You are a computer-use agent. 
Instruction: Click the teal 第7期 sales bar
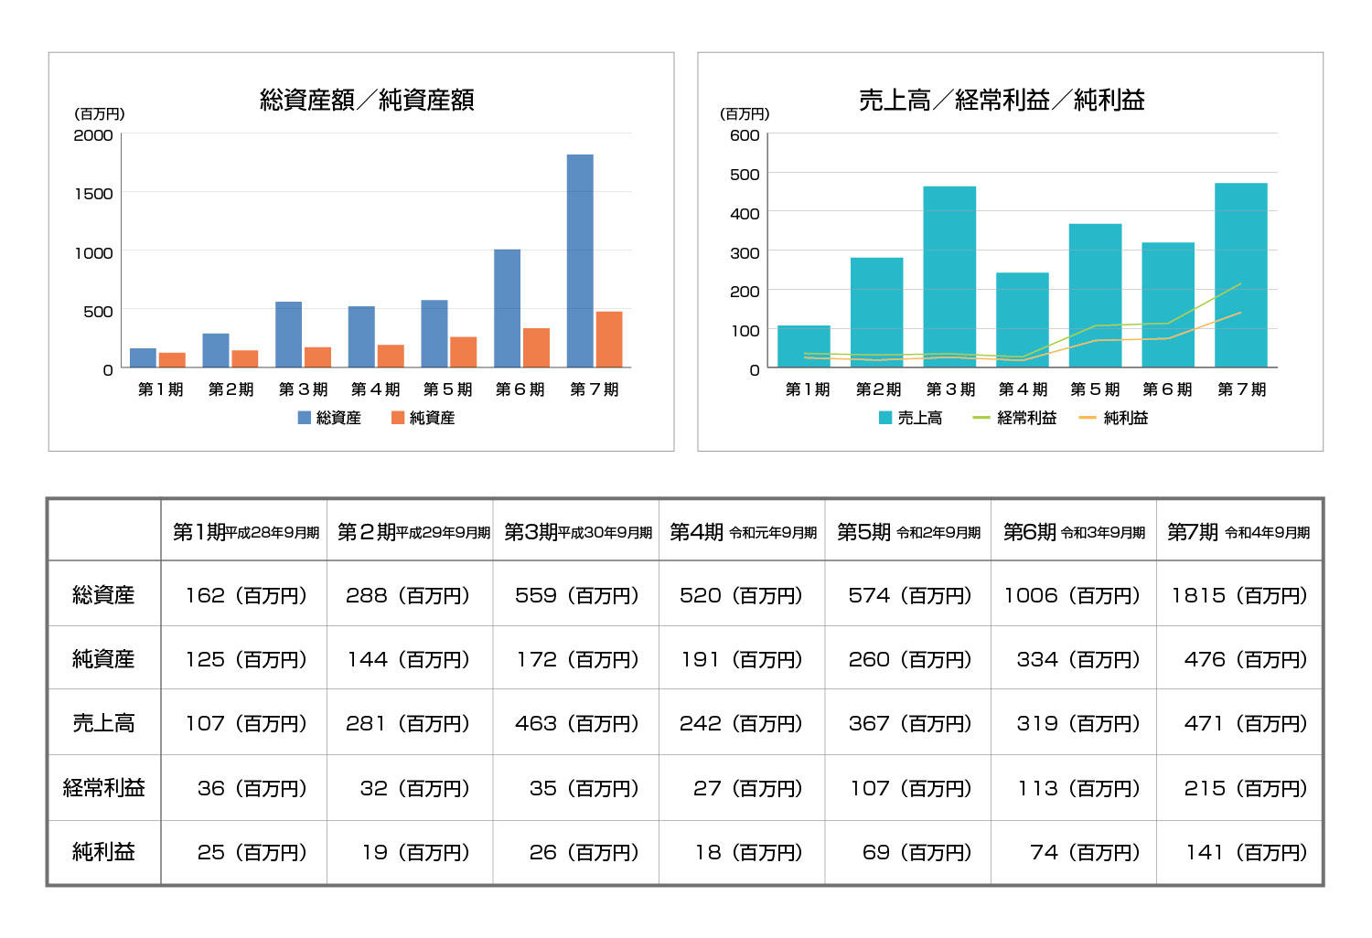(1241, 275)
